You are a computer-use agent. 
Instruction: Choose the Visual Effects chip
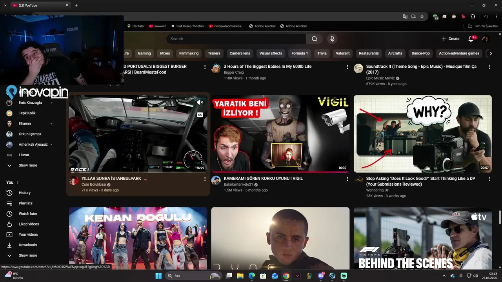click(271, 53)
